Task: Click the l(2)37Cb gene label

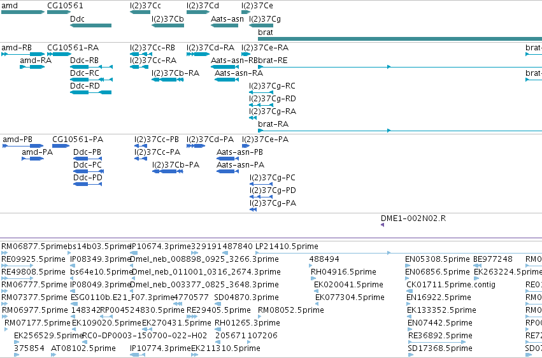Action: point(168,19)
